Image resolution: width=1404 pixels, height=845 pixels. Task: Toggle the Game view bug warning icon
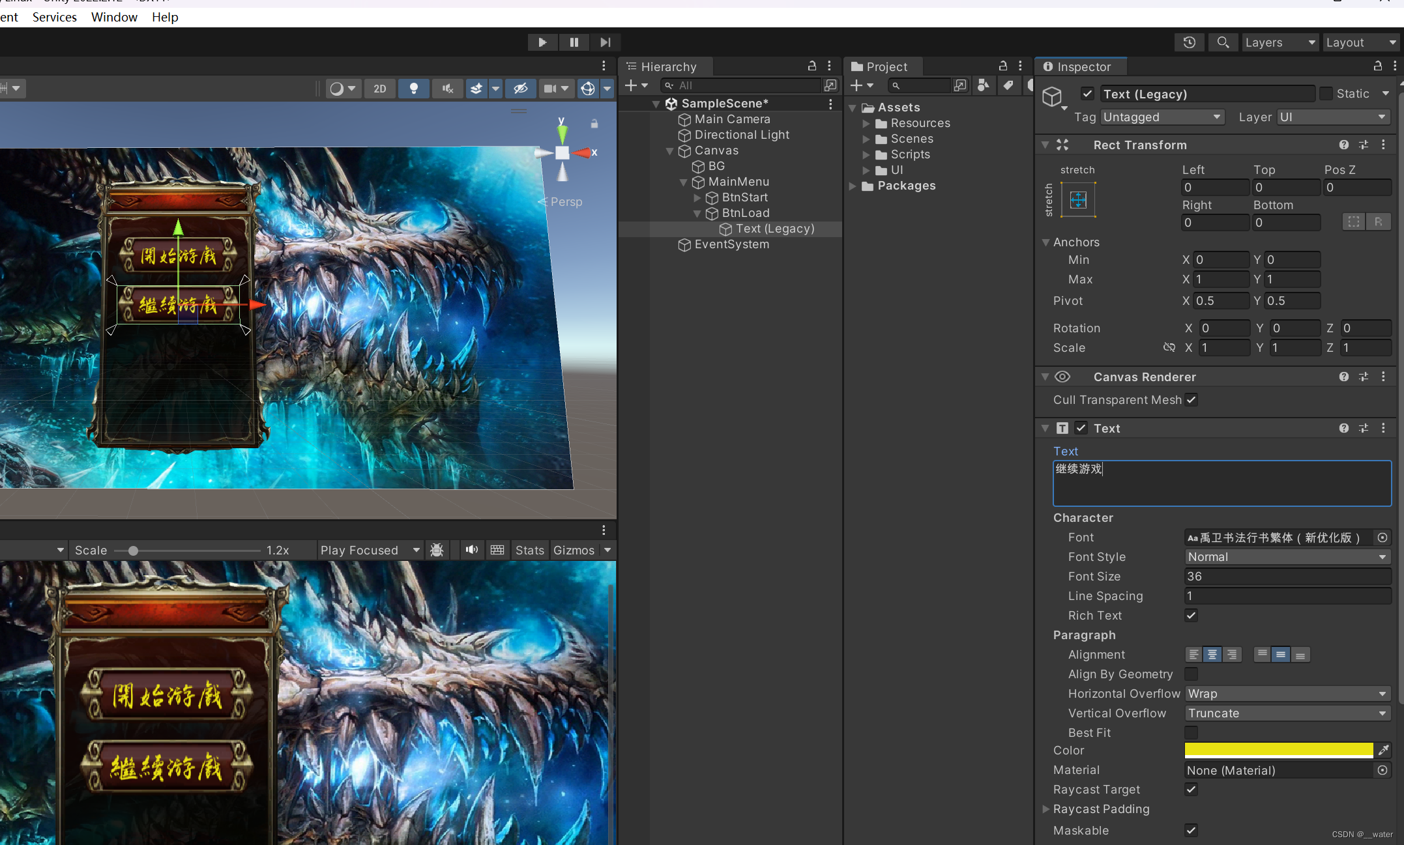pyautogui.click(x=437, y=550)
